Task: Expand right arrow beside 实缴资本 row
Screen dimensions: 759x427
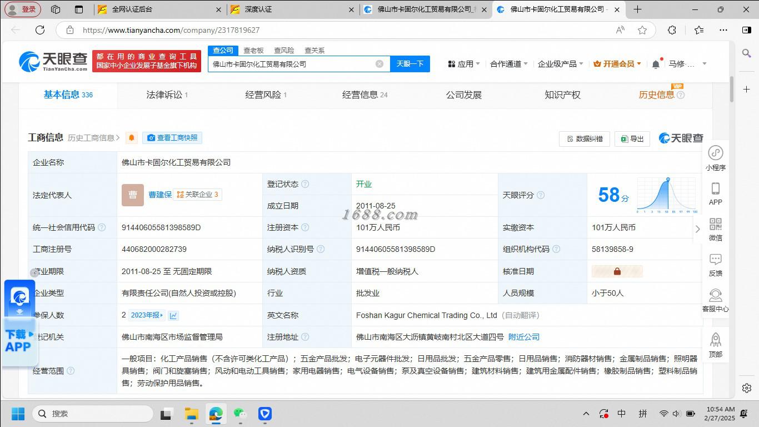Action: pos(698,229)
